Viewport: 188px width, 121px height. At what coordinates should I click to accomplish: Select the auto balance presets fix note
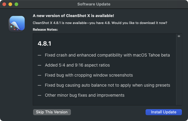pos(107,85)
